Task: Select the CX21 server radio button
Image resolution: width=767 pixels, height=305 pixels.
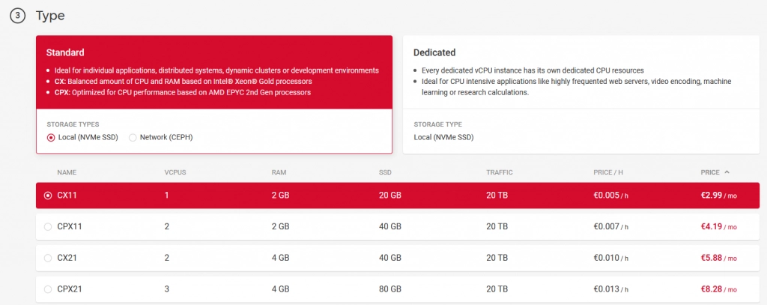Action: (x=48, y=258)
